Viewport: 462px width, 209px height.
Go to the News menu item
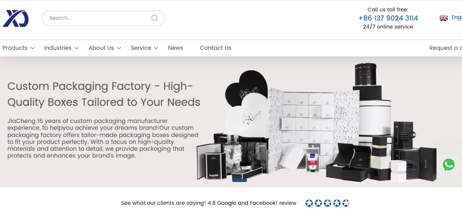click(x=175, y=48)
